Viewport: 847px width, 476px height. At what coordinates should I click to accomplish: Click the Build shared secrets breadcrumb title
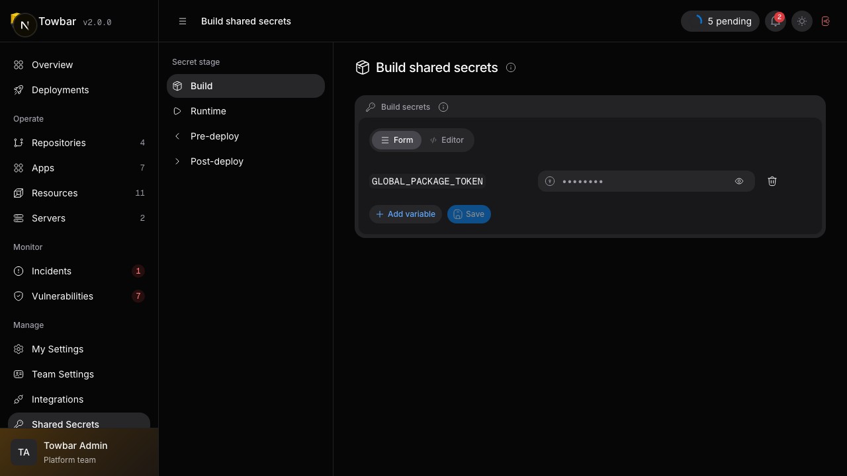point(246,21)
